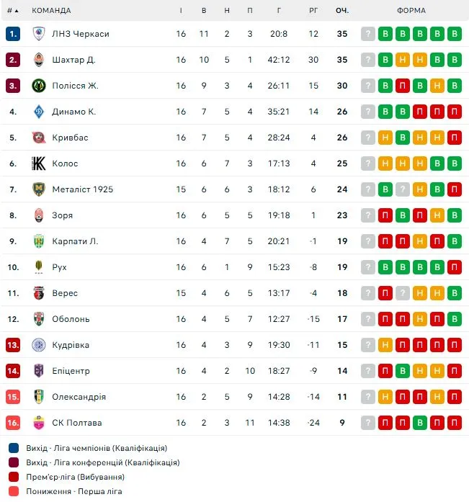Click the СК Полтава team logo
Viewport: 469px width, 502px height.
(39, 423)
